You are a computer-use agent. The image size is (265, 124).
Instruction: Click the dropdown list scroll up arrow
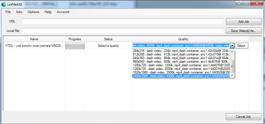[232, 51]
